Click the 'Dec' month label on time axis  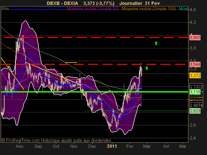92,146
